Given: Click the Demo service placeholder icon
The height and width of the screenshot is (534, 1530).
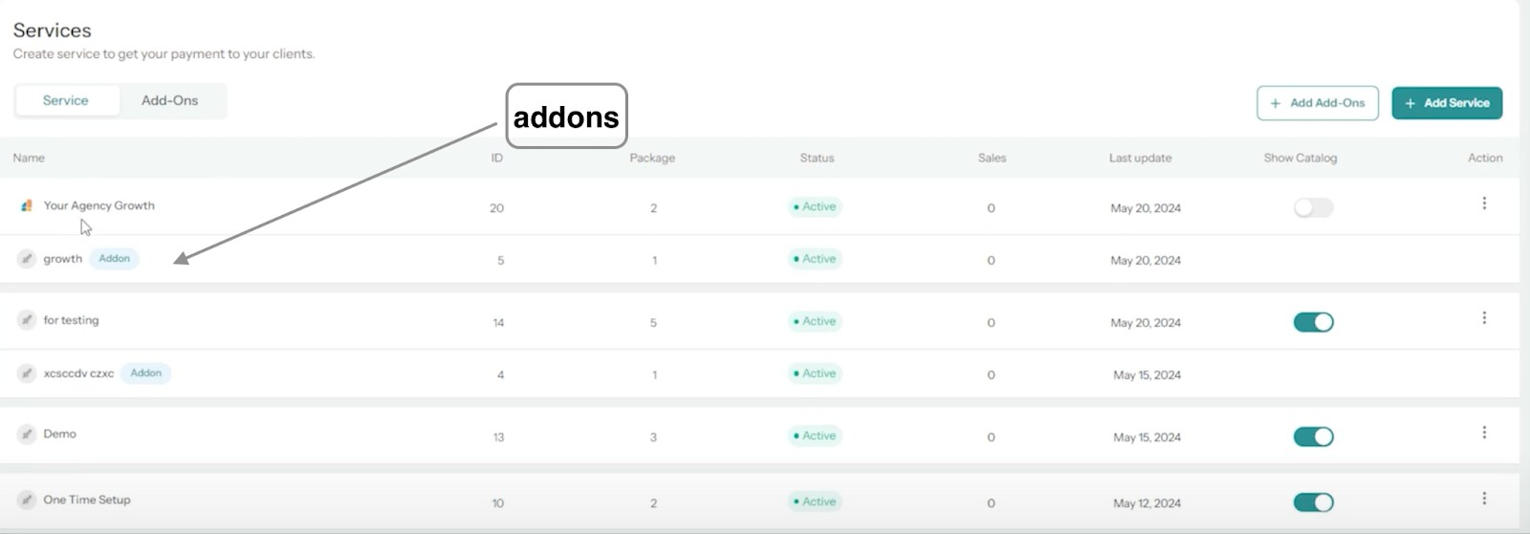Looking at the screenshot, I should pos(27,435).
